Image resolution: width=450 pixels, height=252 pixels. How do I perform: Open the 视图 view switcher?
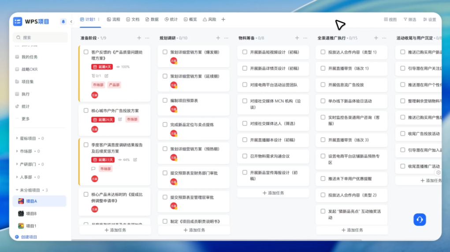(390, 20)
